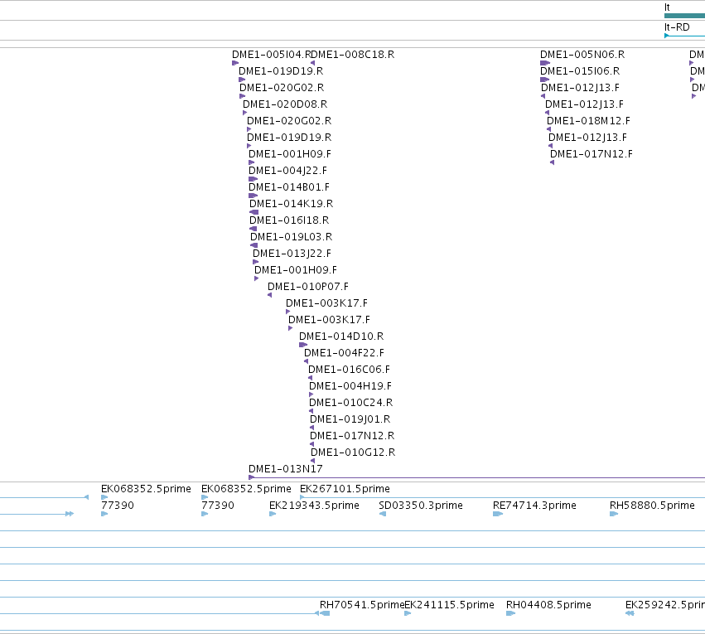Viewport: 705px width, 634px height.
Task: Click the purple arrow glyph below DME1-005N06.R
Action: tap(545, 63)
